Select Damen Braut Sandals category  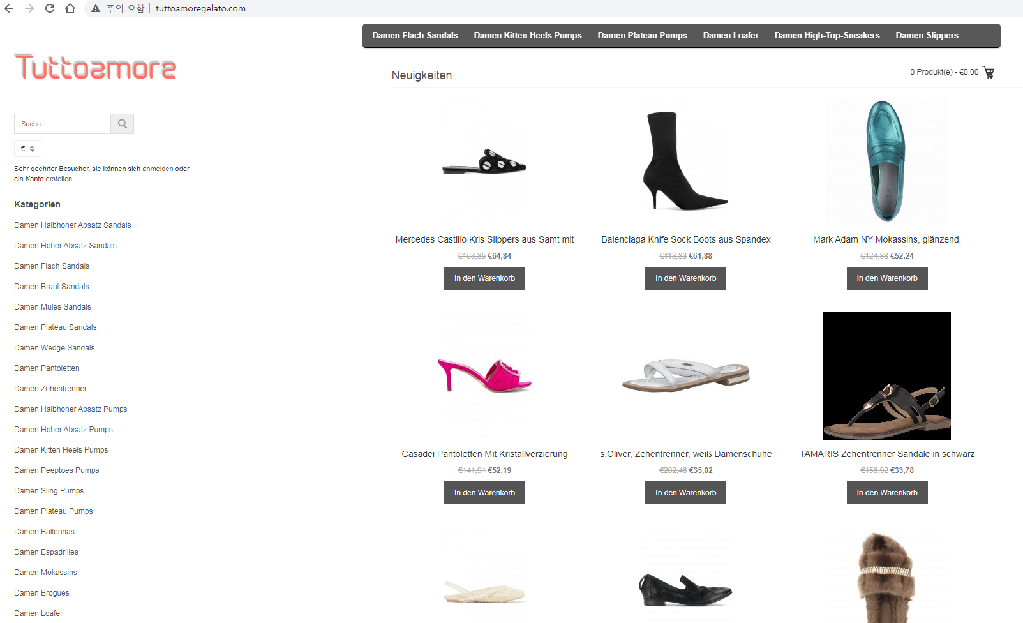(52, 287)
